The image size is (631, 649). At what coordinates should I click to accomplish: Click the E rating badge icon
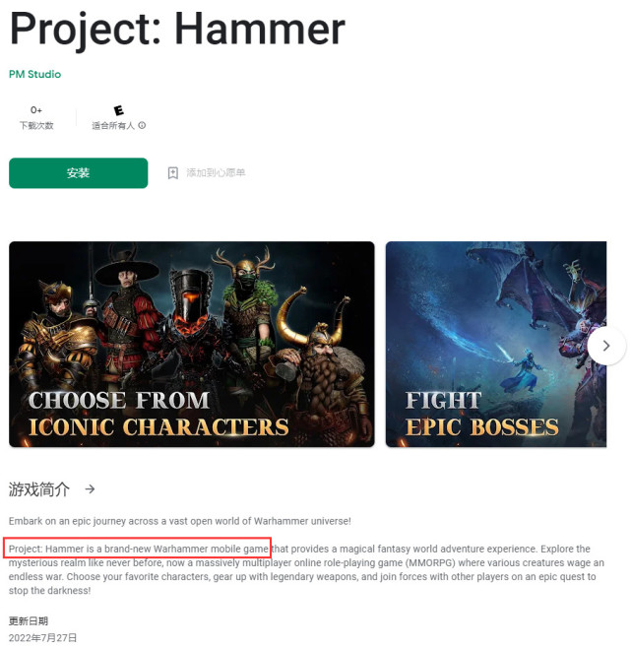[x=118, y=110]
